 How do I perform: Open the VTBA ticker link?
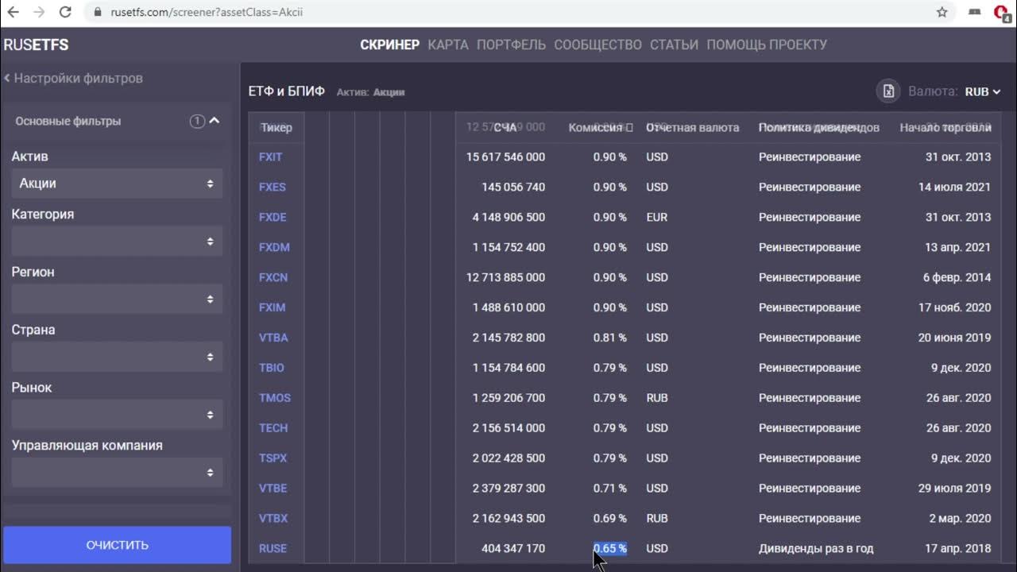click(273, 338)
